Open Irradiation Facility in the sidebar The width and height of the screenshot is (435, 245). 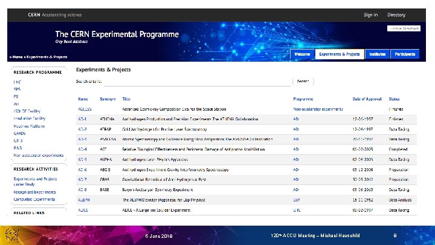(30, 119)
